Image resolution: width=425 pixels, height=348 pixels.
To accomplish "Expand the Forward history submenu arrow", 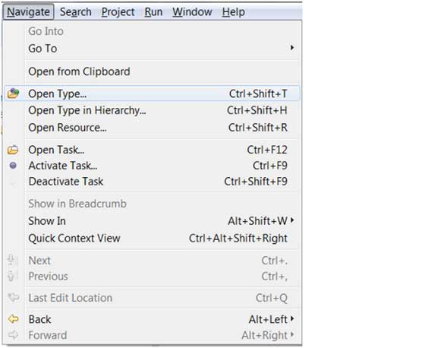I will click(292, 334).
